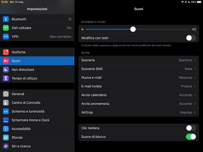
Task: Open E-mail inviata chevron next to Fruscio
Action: [195, 86]
